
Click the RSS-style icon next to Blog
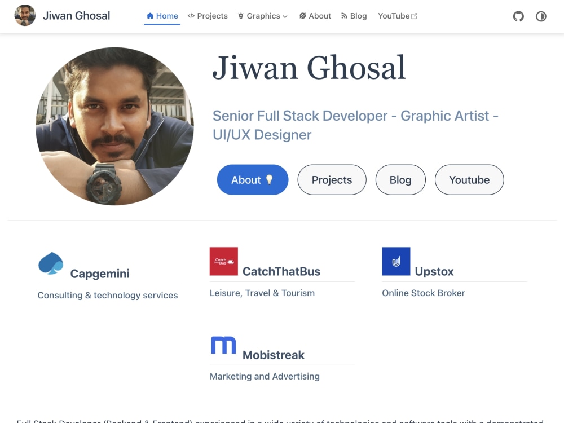(x=345, y=16)
